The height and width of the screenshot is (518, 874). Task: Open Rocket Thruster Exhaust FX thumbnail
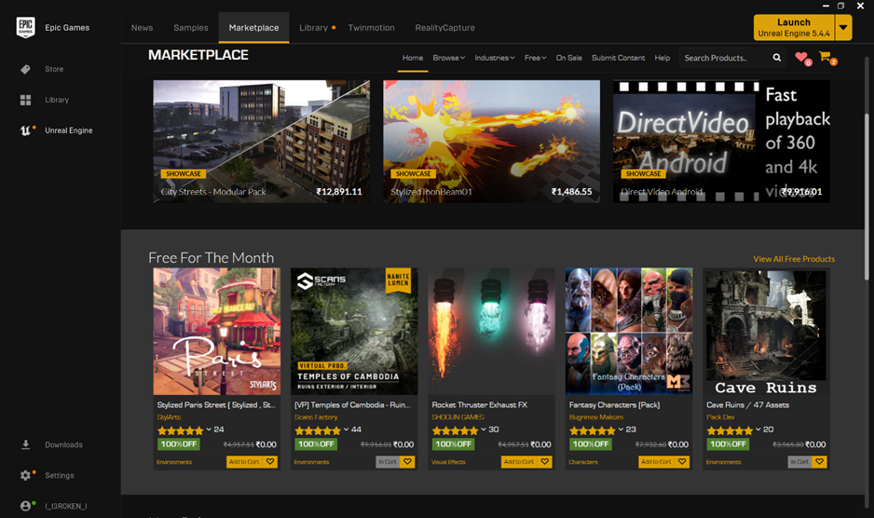tap(492, 332)
